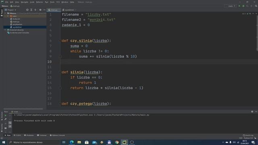The width and height of the screenshot is (258, 145).
Task: Open the VCS menu
Action: tap(58, 2)
